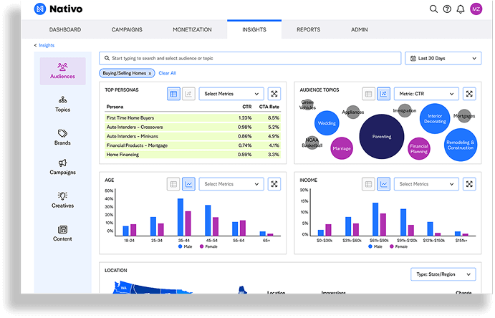Viewport: 495px width, 318px height.
Task: Select Content in the sidebar
Action: (62, 233)
